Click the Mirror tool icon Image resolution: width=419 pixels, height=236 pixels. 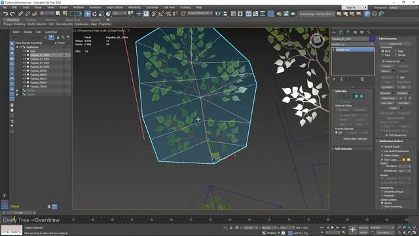218,14
